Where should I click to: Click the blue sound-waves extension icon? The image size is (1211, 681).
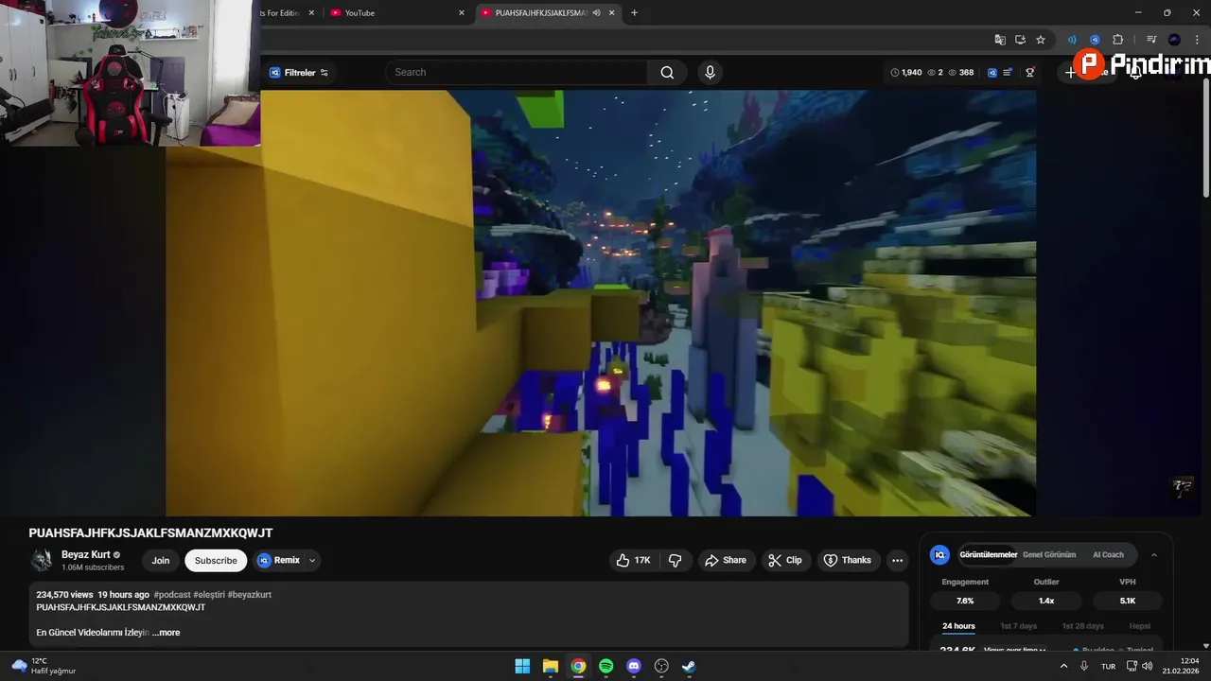pyautogui.click(x=1072, y=40)
